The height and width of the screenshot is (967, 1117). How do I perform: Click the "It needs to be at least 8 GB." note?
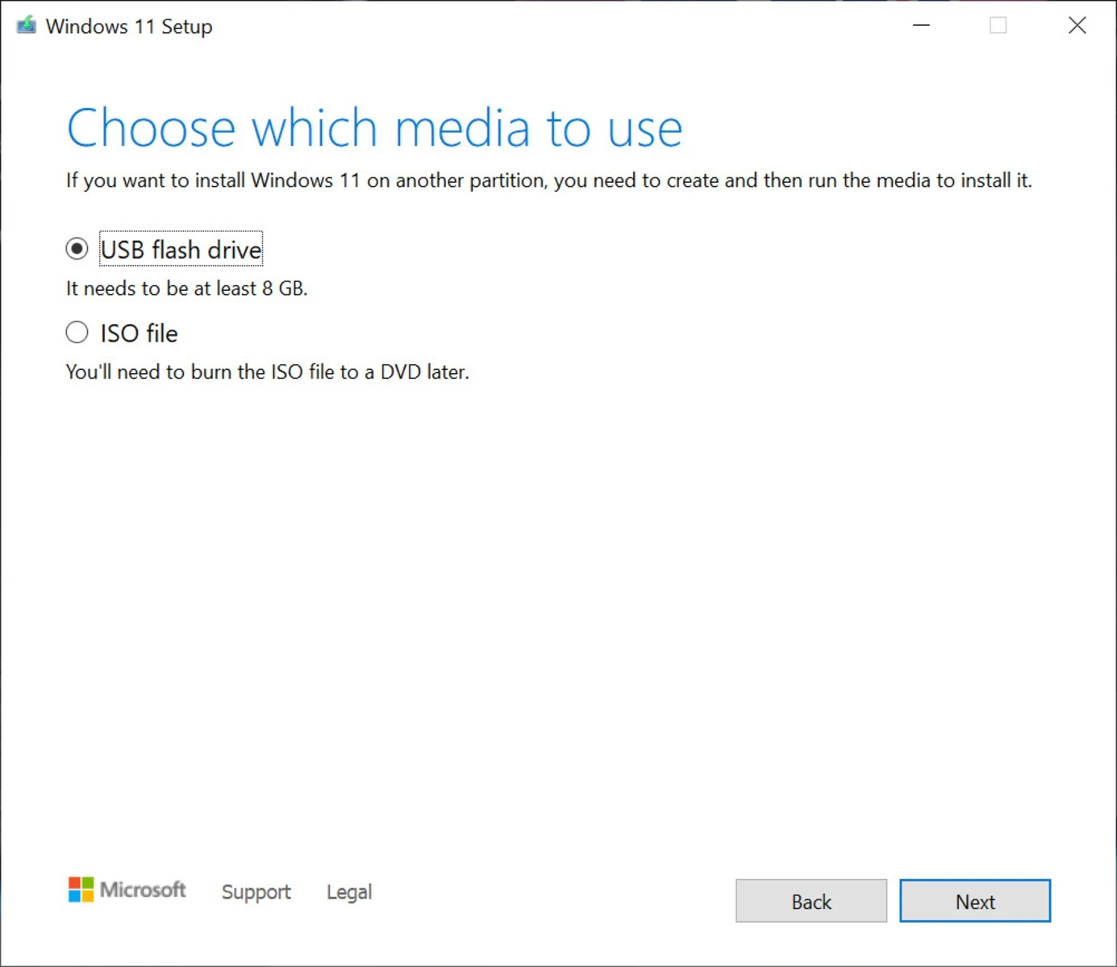[x=187, y=288]
